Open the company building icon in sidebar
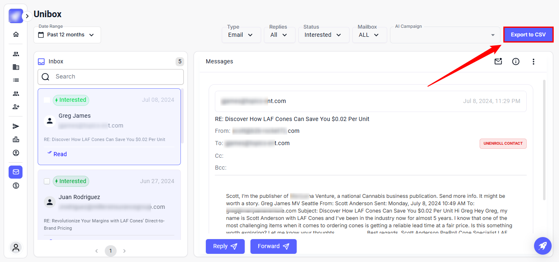The width and height of the screenshot is (559, 262). coord(16,67)
